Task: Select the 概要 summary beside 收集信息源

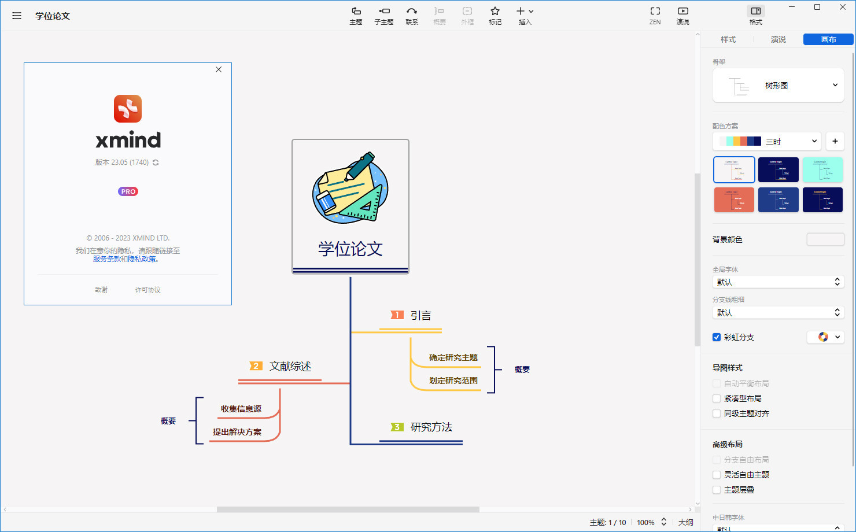Action: (x=168, y=421)
